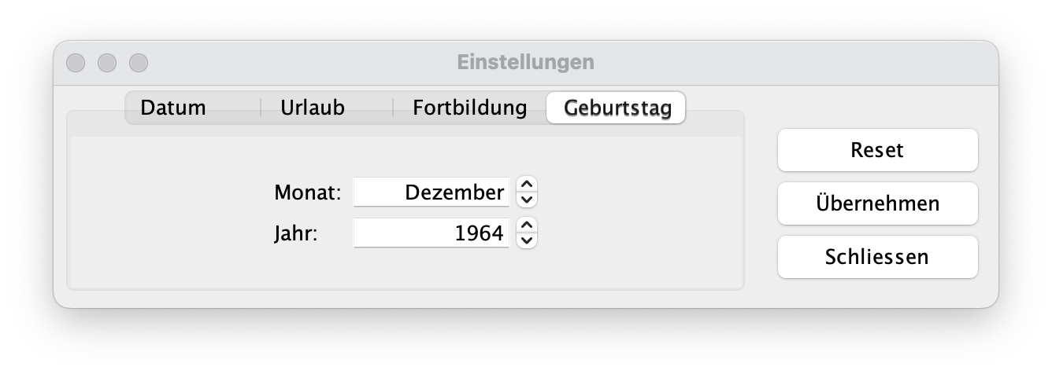
Task: Zoom the Einstellungen window
Action: point(139,62)
